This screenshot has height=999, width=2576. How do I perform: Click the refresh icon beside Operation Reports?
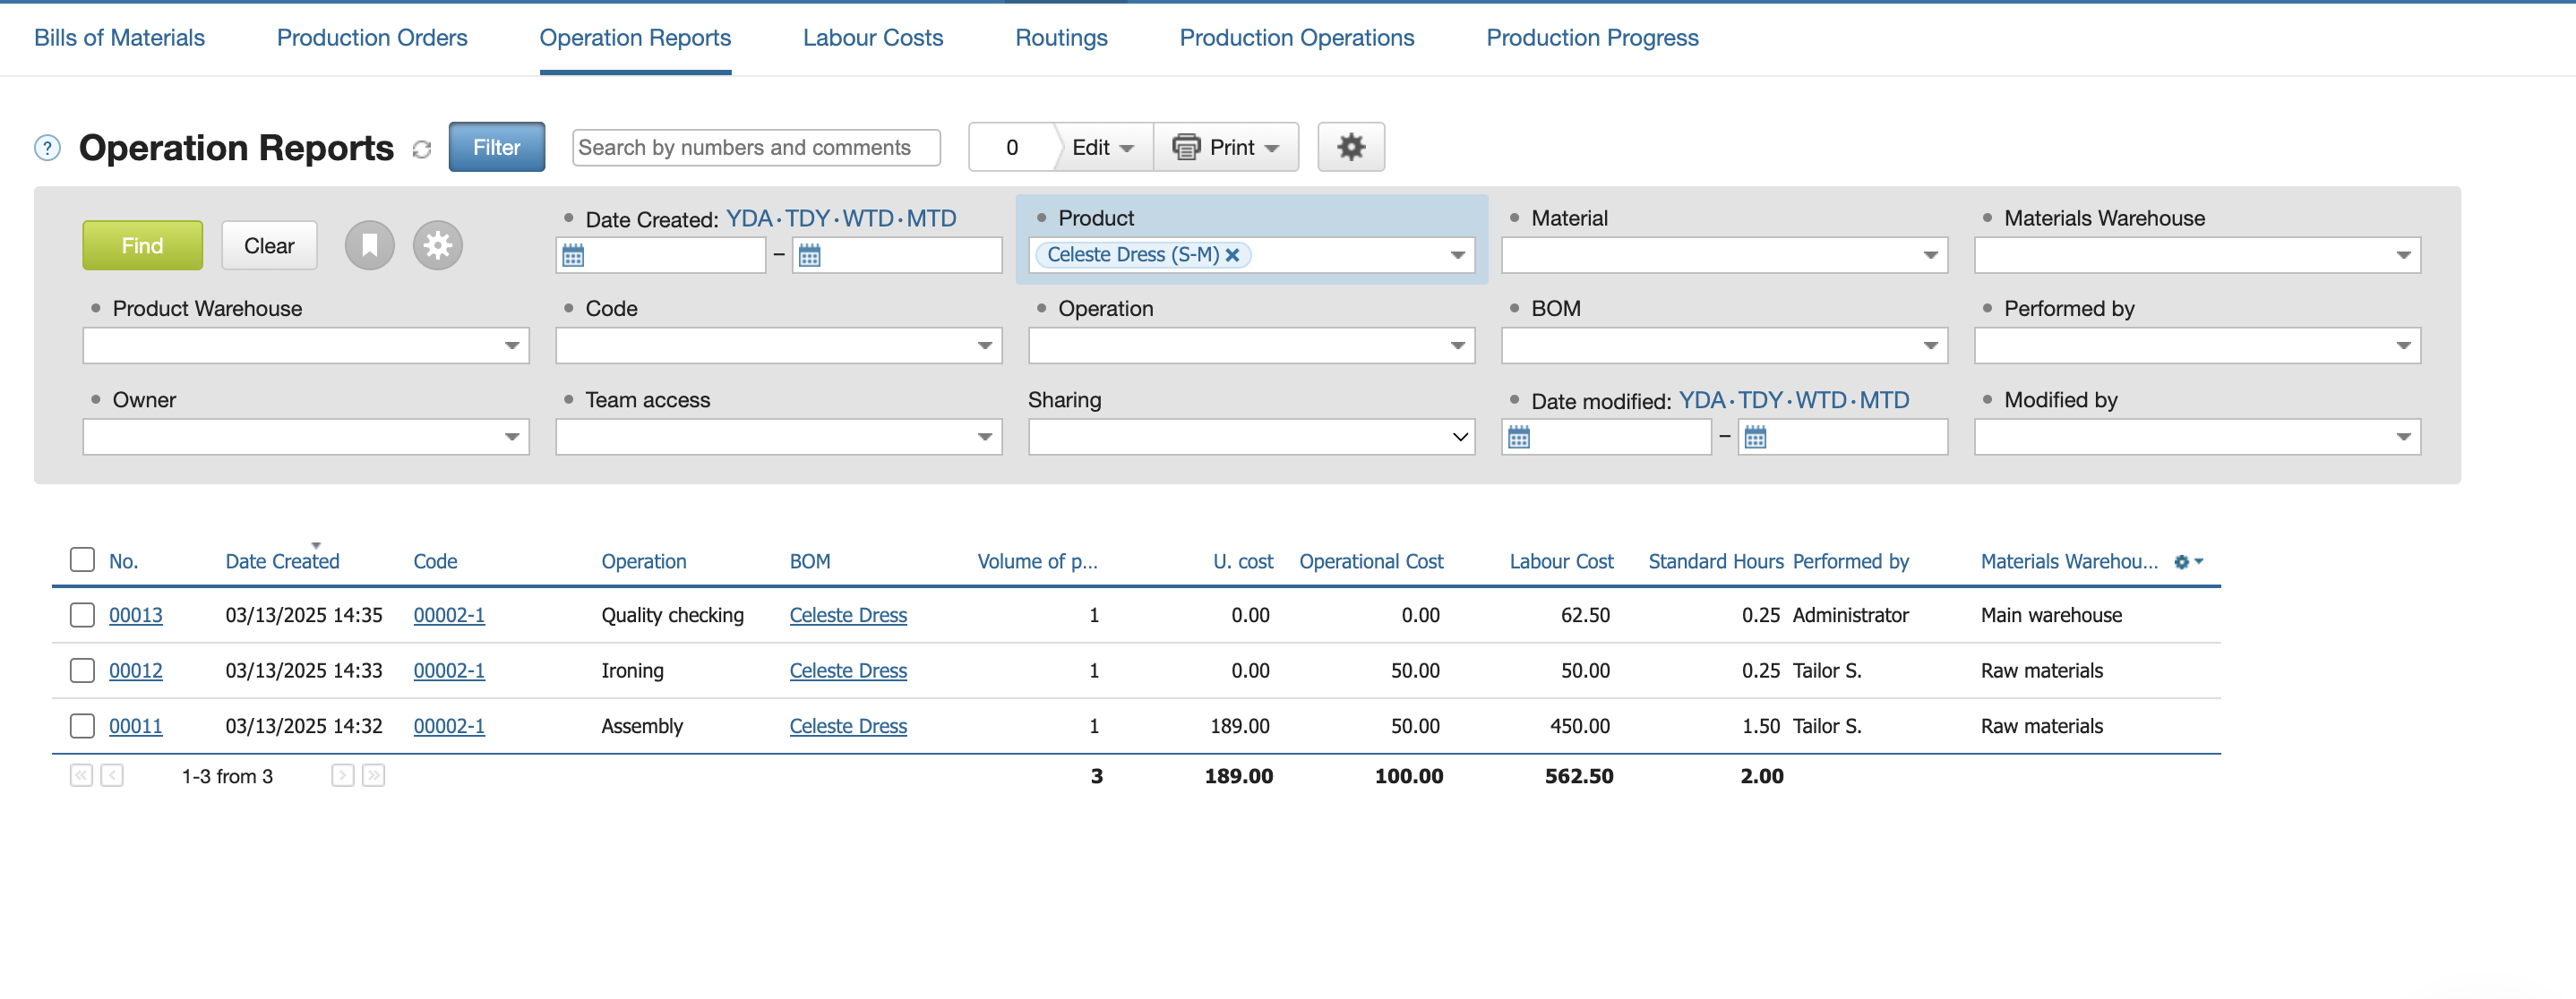click(x=421, y=149)
